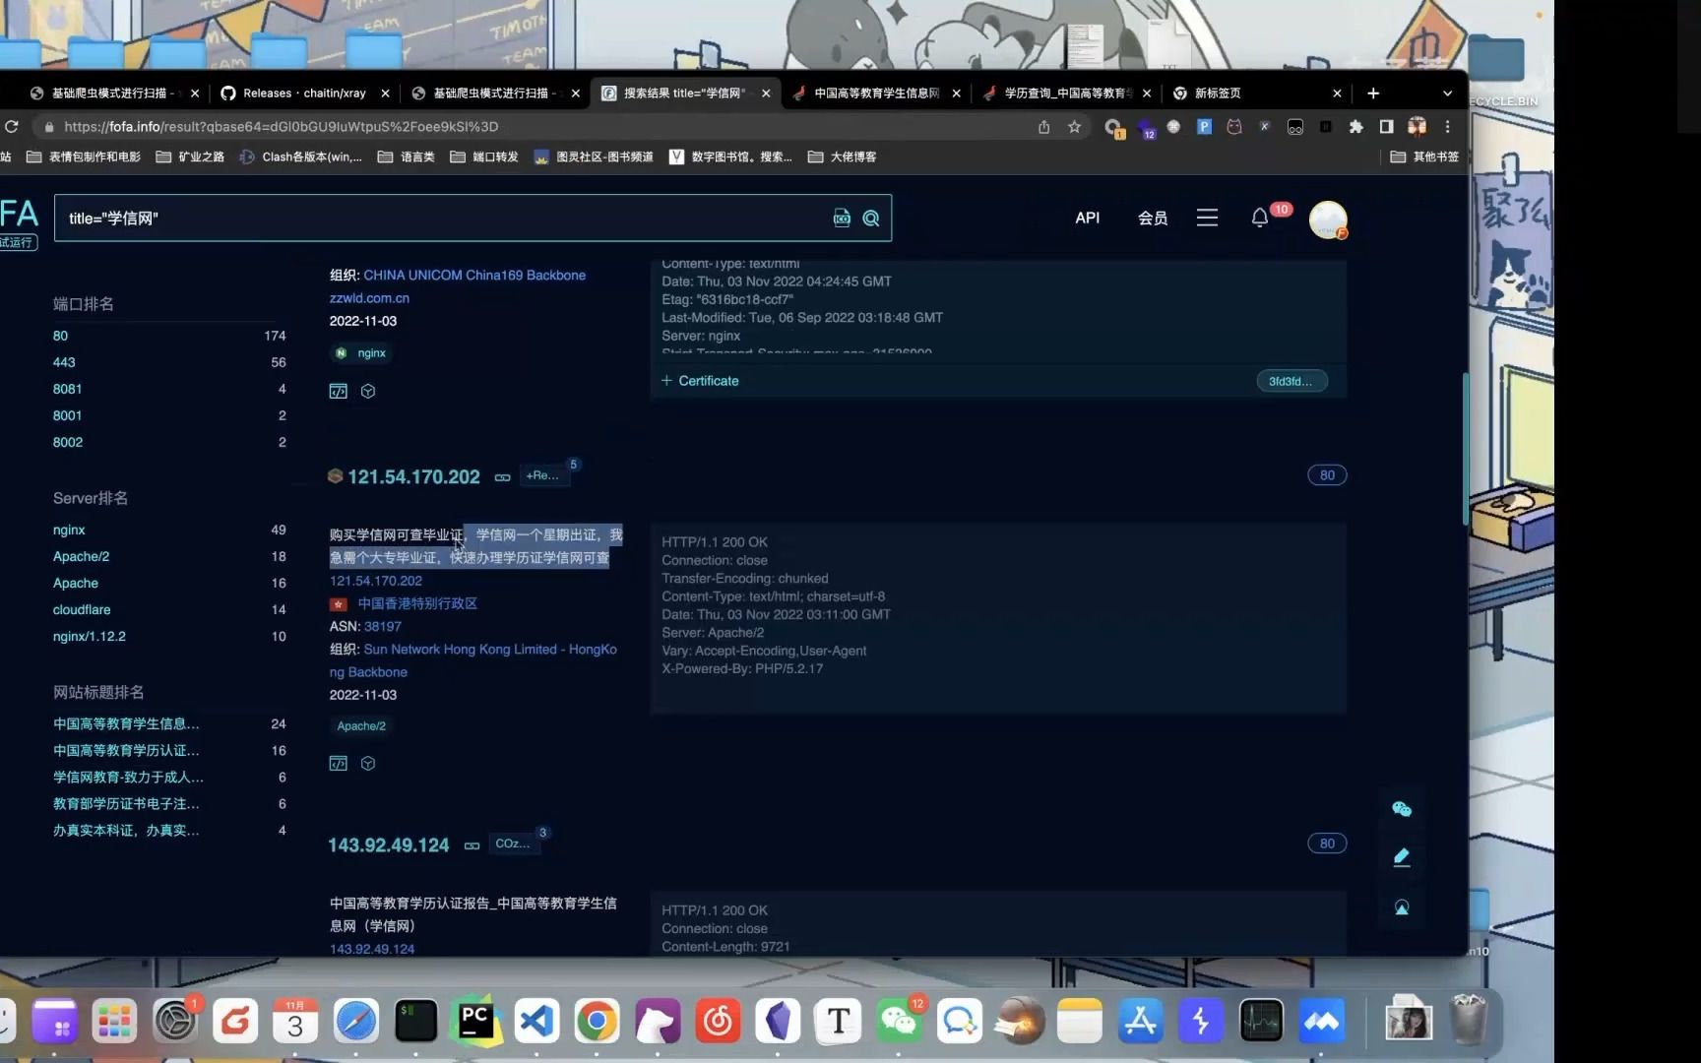The width and height of the screenshot is (1701, 1063).
Task: Open CHINA UNICOM China169 Backbone org link
Action: [474, 276]
